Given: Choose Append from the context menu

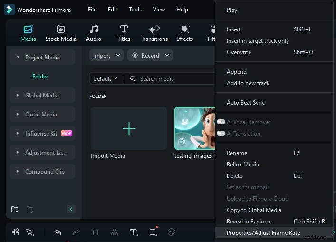Looking at the screenshot, I should tap(274, 72).
